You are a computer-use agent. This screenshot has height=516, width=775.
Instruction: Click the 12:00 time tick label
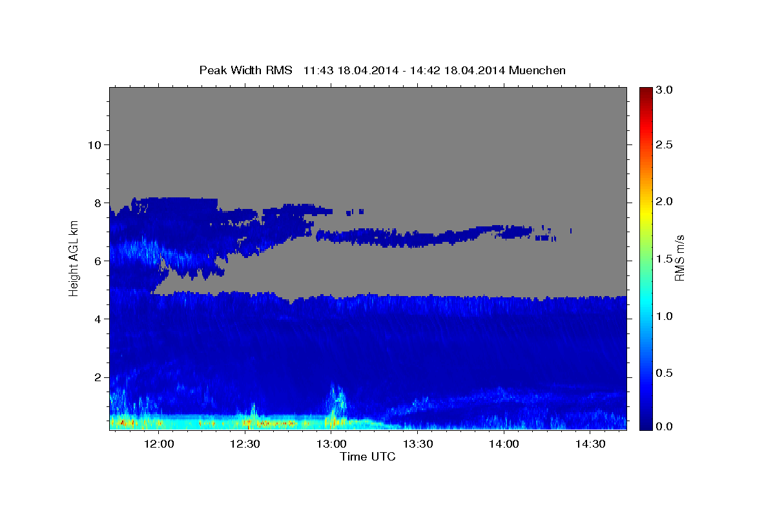(x=158, y=444)
